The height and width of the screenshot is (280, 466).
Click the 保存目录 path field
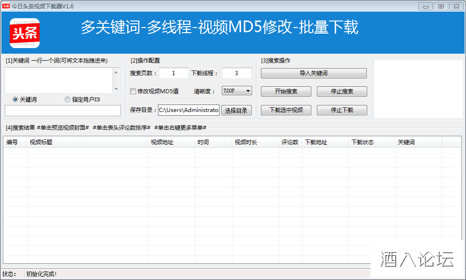[x=188, y=110]
